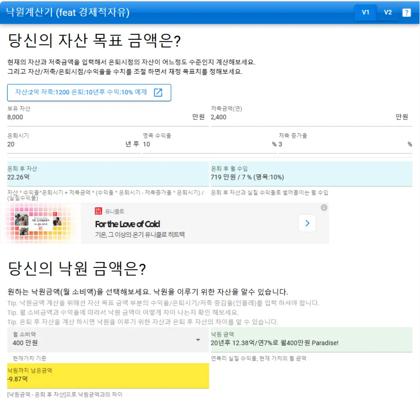Click the info icon in the ad corner
420x398 pixels.
(324, 208)
